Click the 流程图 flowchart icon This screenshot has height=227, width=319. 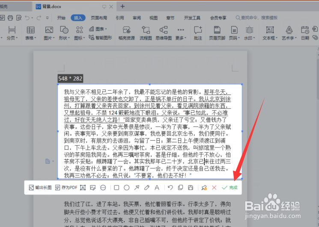pos(146,33)
